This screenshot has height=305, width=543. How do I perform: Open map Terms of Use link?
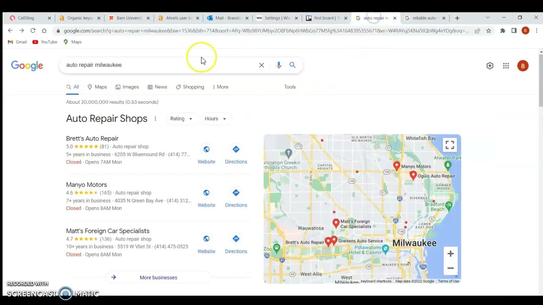448,281
